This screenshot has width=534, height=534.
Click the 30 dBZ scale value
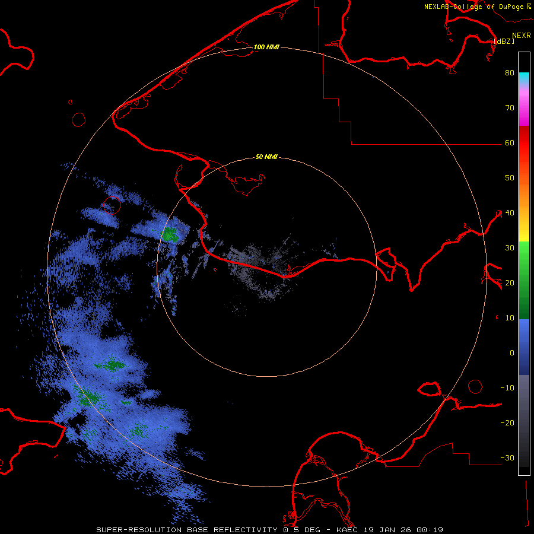coord(510,248)
